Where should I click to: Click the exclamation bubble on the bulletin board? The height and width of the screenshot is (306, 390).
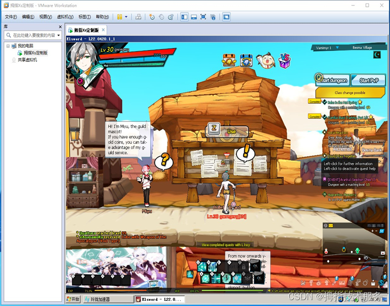[x=245, y=153]
